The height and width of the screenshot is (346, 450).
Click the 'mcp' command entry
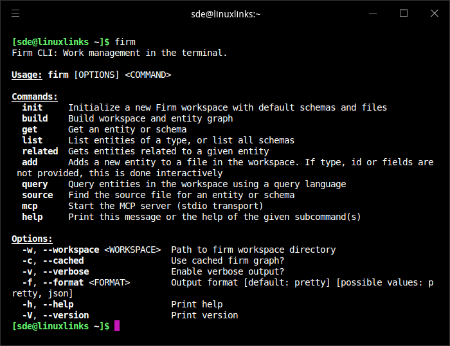pos(30,206)
